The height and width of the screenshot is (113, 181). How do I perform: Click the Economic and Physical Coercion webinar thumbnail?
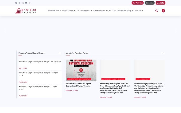click(81, 70)
